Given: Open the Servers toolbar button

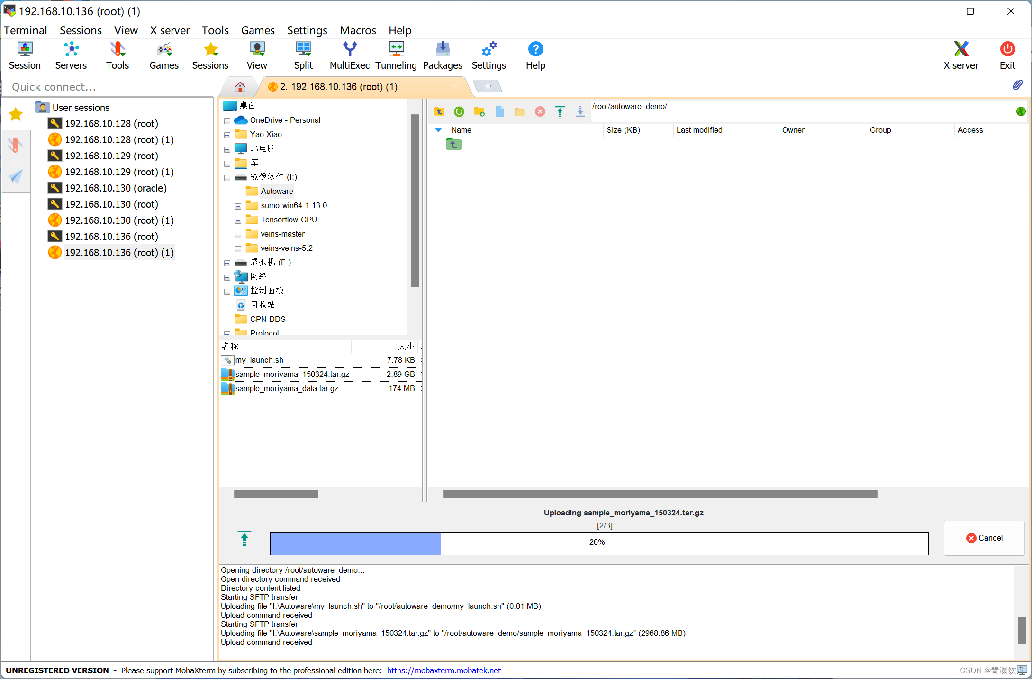Looking at the screenshot, I should click(71, 56).
